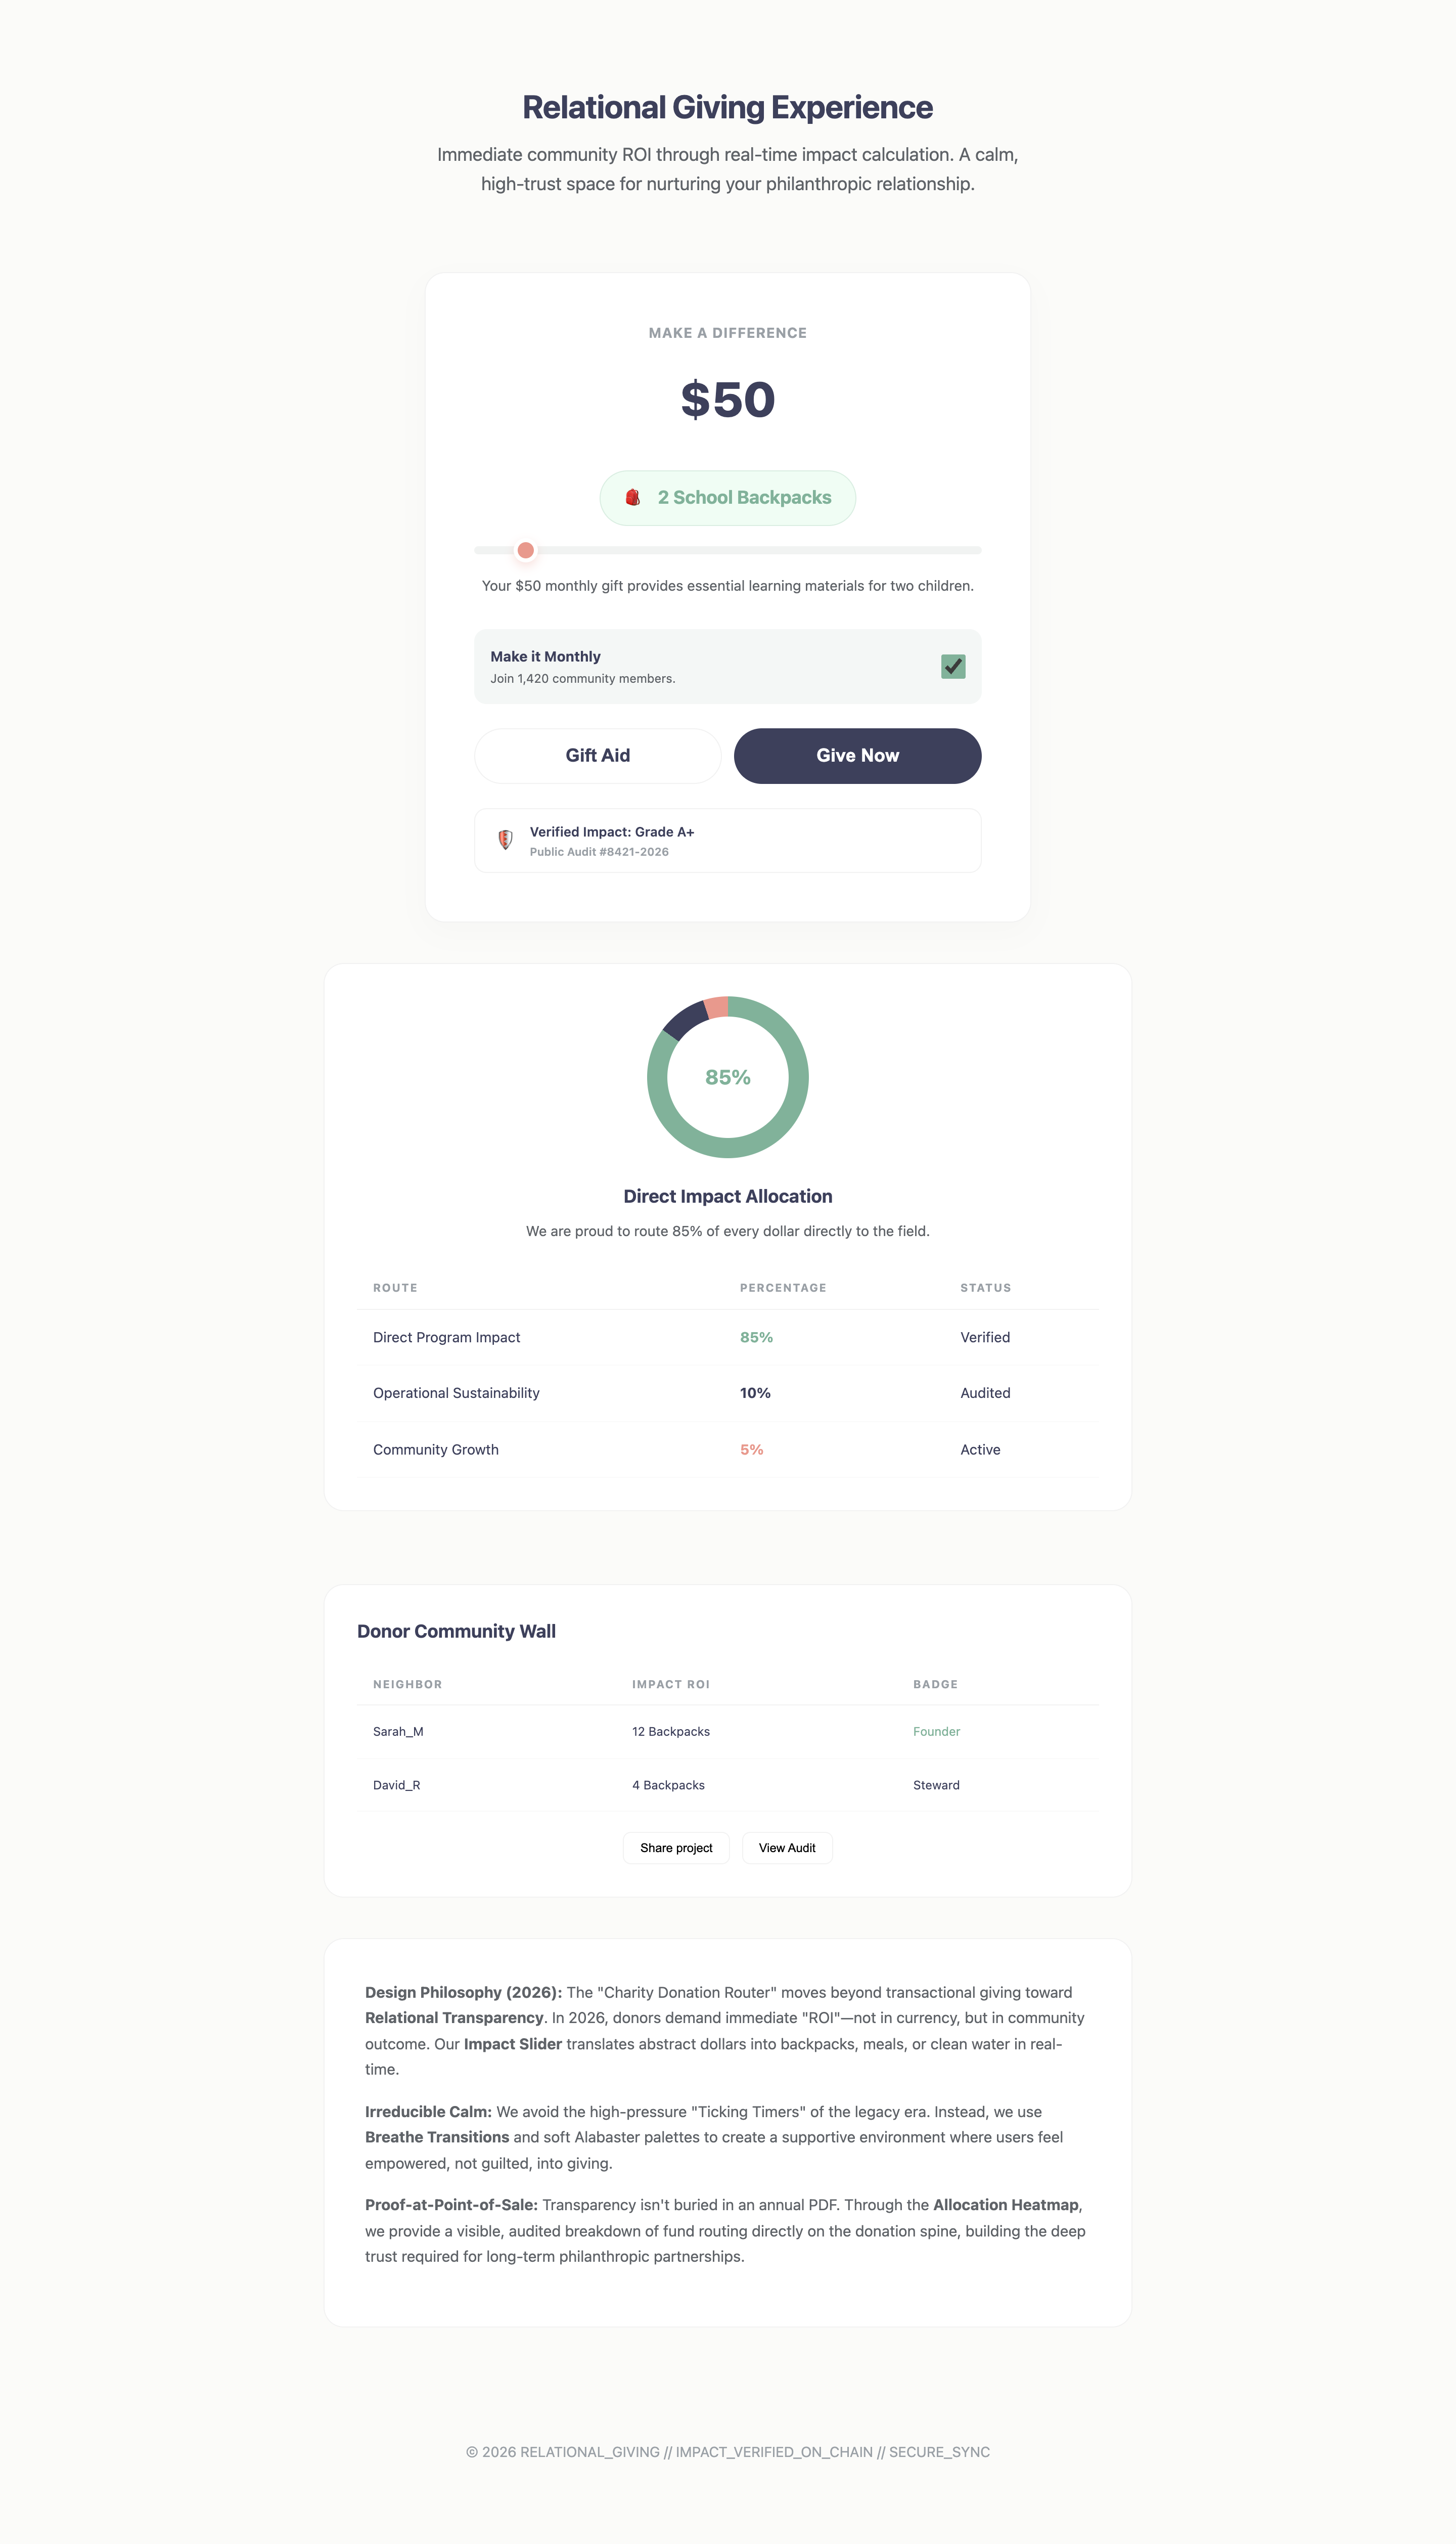Click the 85% donut chart center
Image resolution: width=1456 pixels, height=2544 pixels.
[x=727, y=1077]
